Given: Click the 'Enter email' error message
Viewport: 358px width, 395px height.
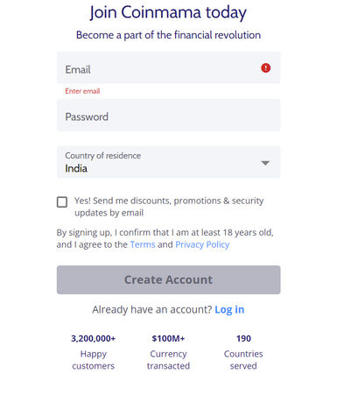Looking at the screenshot, I should [x=82, y=91].
